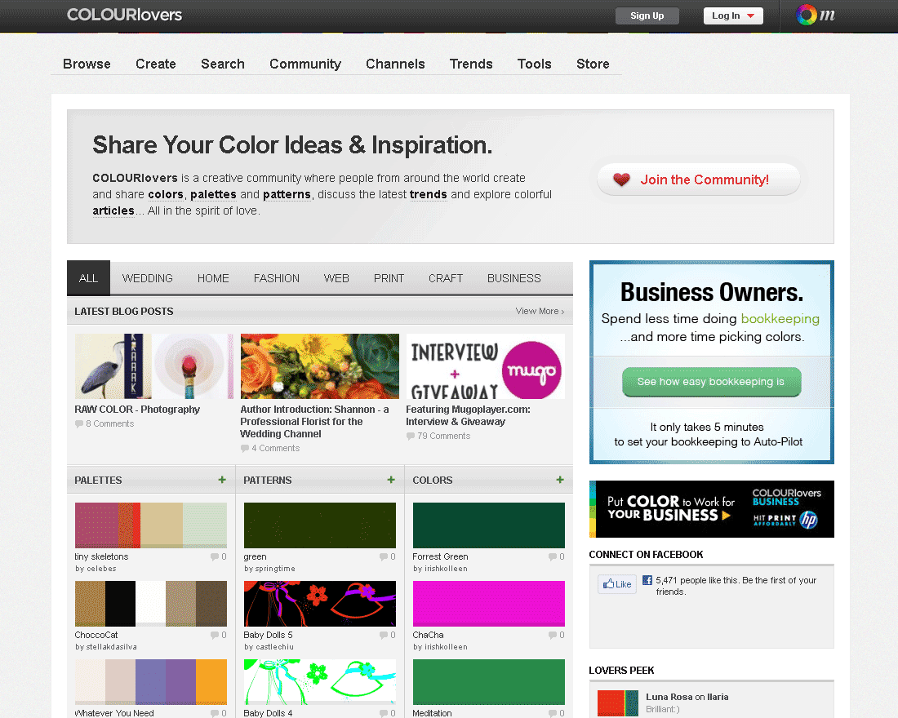Click the comment bubble icon under RAW COLOR post
Image resolution: width=898 pixels, height=718 pixels.
click(x=80, y=423)
